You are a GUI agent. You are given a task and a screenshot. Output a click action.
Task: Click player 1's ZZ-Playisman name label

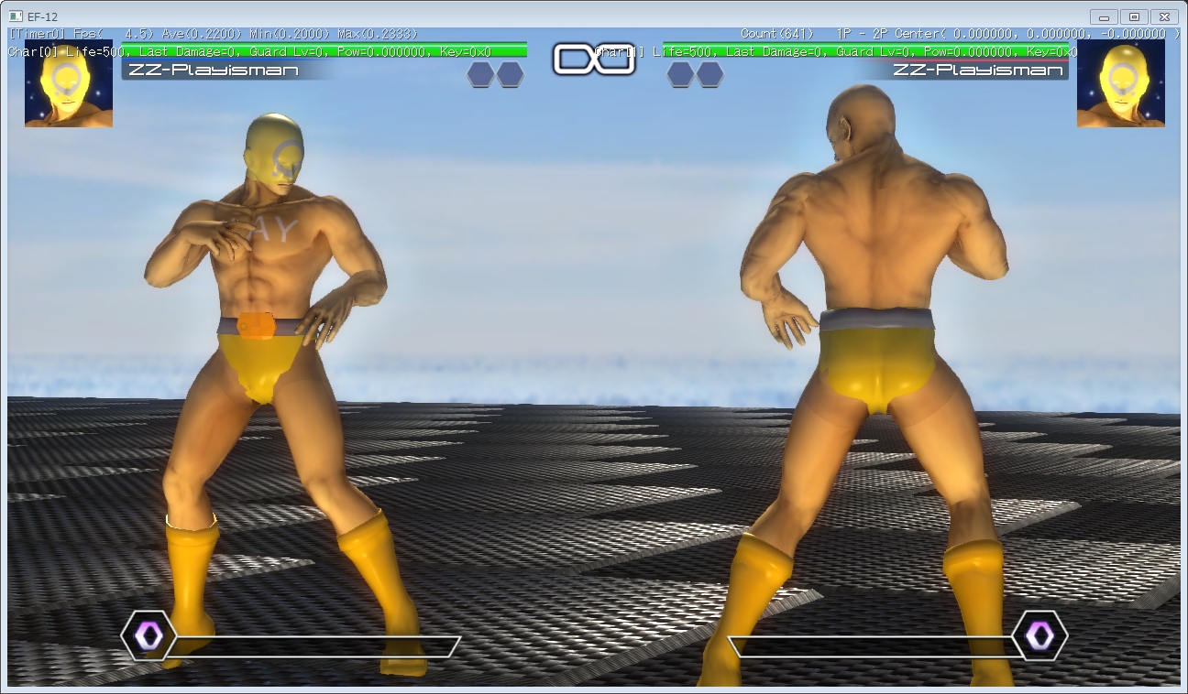[214, 70]
